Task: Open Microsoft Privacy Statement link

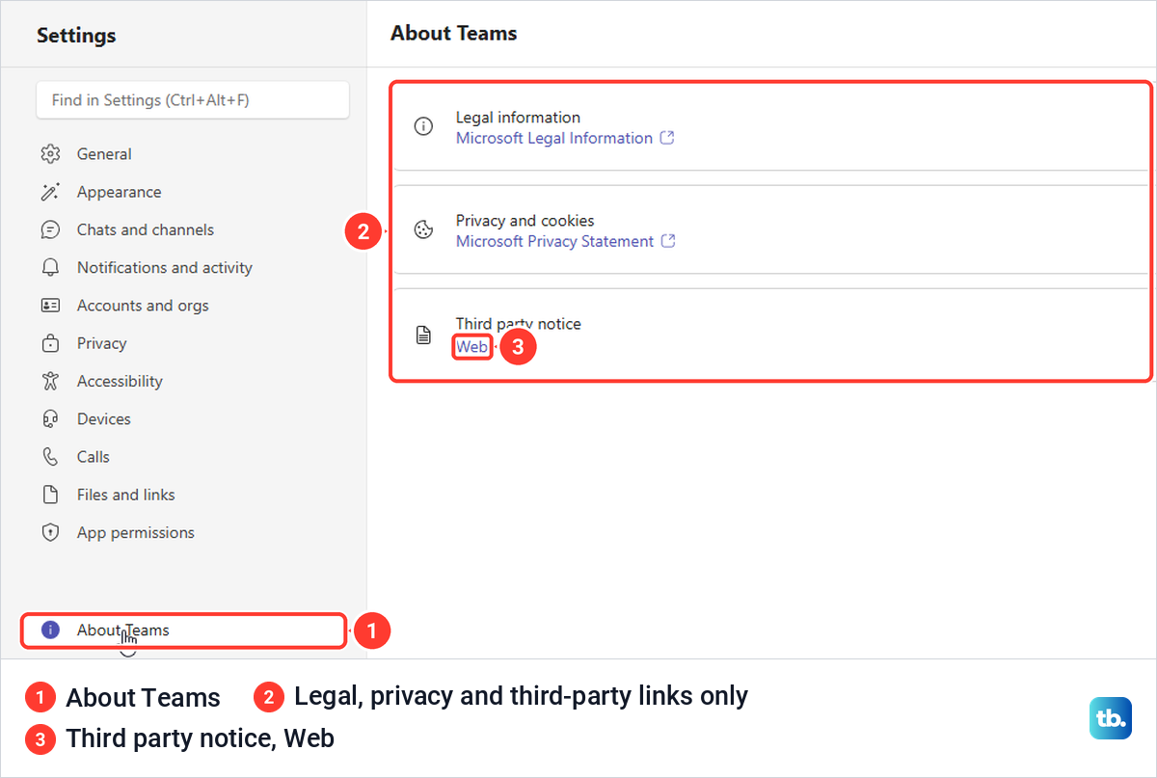Action: click(555, 241)
